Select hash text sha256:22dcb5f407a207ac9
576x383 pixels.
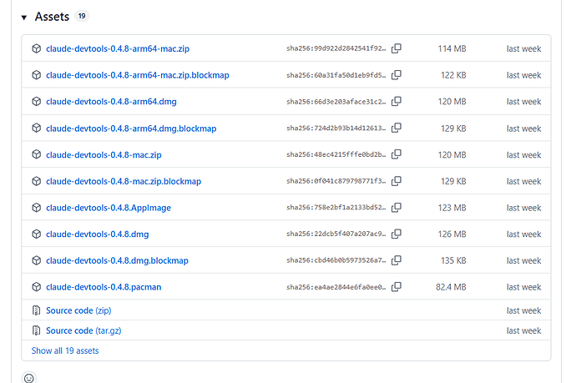point(336,234)
